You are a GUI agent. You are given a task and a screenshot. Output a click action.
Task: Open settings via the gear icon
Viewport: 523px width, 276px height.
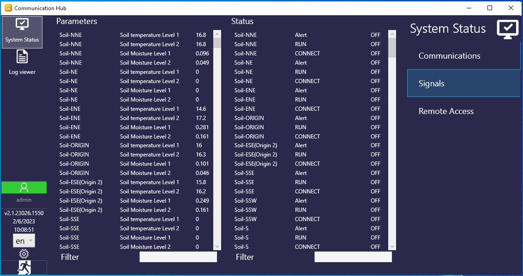[24, 254]
